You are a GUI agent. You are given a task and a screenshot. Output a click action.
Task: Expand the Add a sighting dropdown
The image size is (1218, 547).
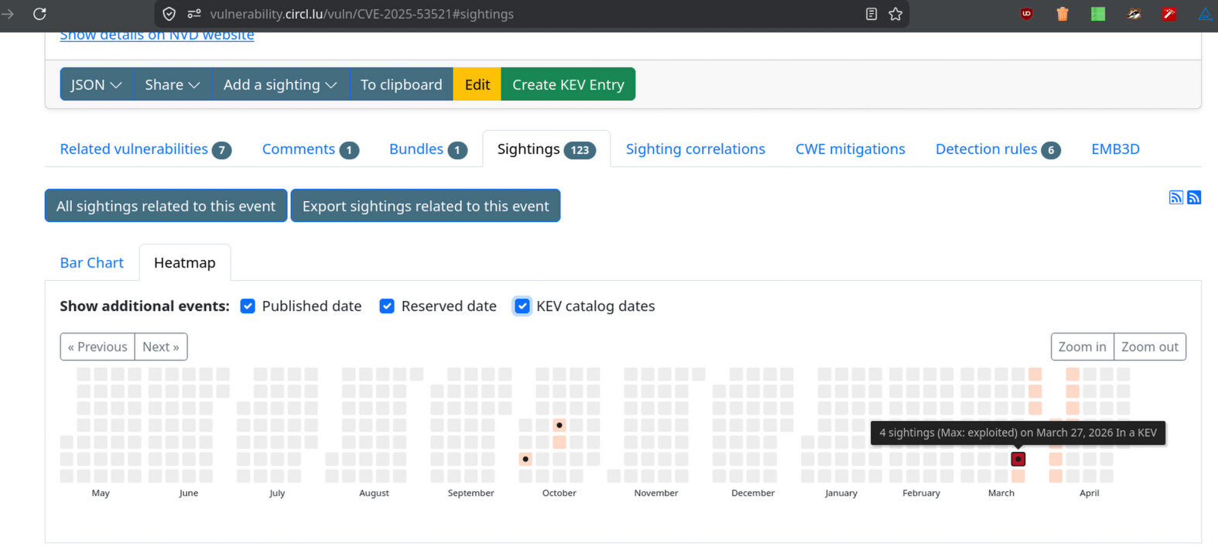(279, 84)
